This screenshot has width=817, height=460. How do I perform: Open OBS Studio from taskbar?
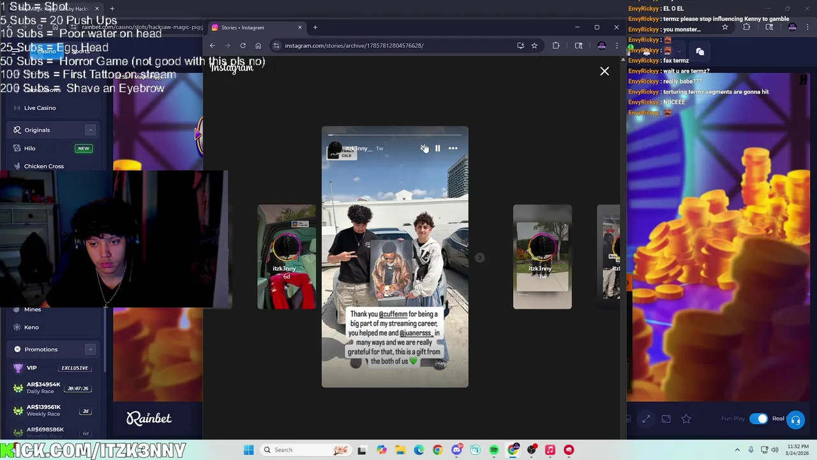[532, 450]
